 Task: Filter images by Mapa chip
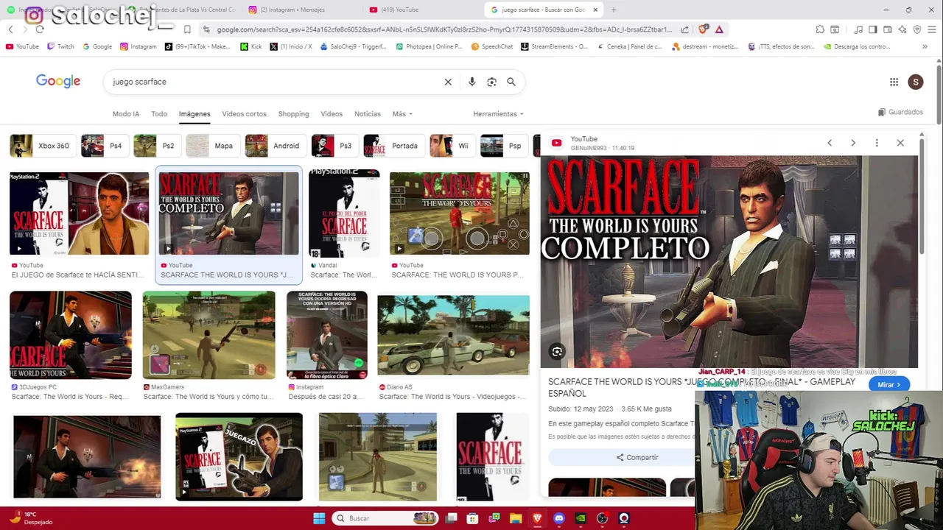[212, 146]
